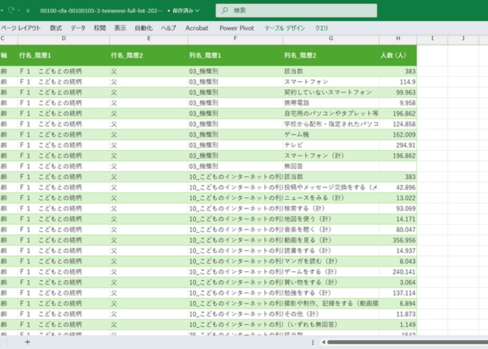Select the 地図を使う（計） cell
Screen dimensions: 488x349
331,219
